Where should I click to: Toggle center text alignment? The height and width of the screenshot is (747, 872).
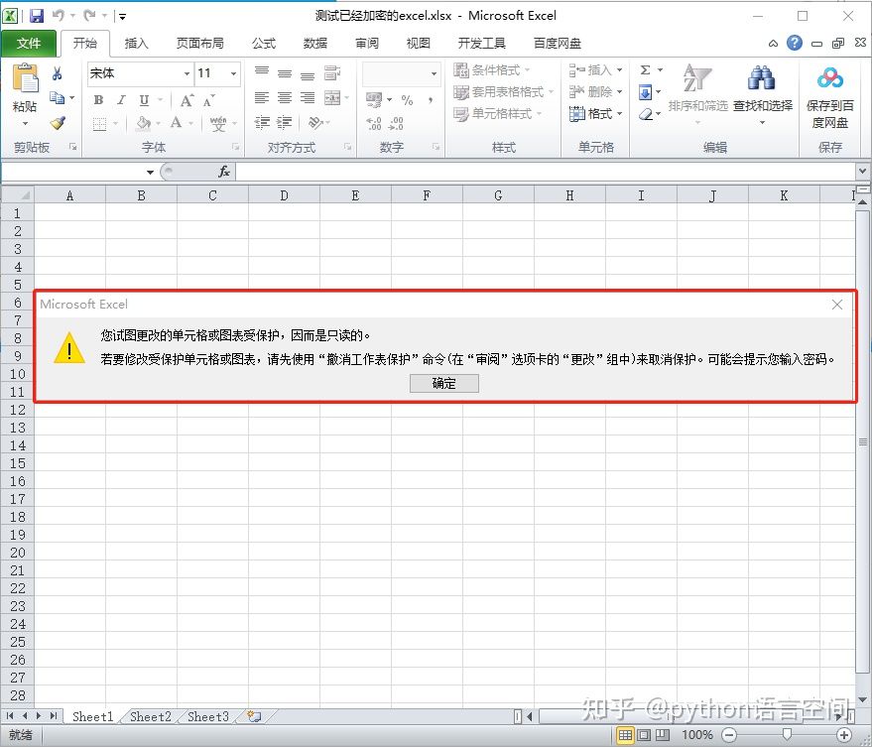[285, 98]
